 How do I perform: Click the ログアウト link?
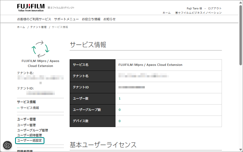click(x=215, y=9)
